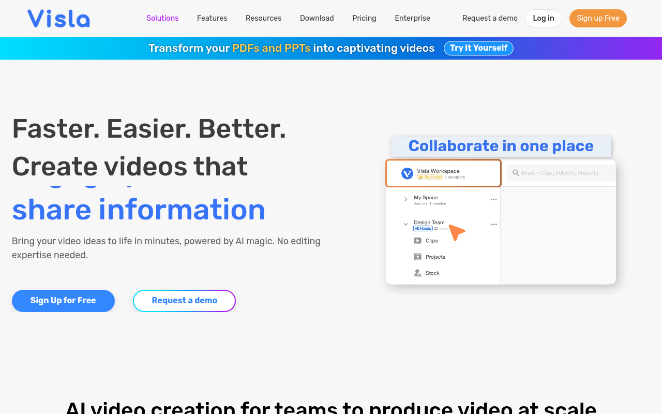
Task: Switch to the Pricing page
Action: point(364,18)
